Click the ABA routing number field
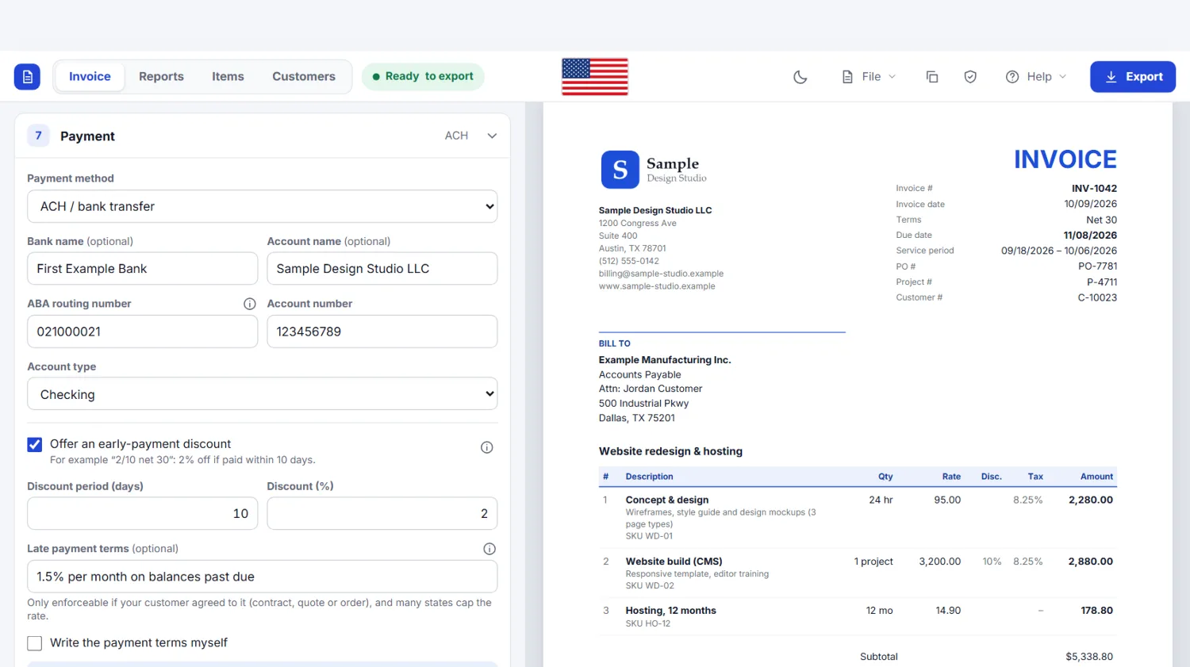The height and width of the screenshot is (667, 1190). [143, 332]
